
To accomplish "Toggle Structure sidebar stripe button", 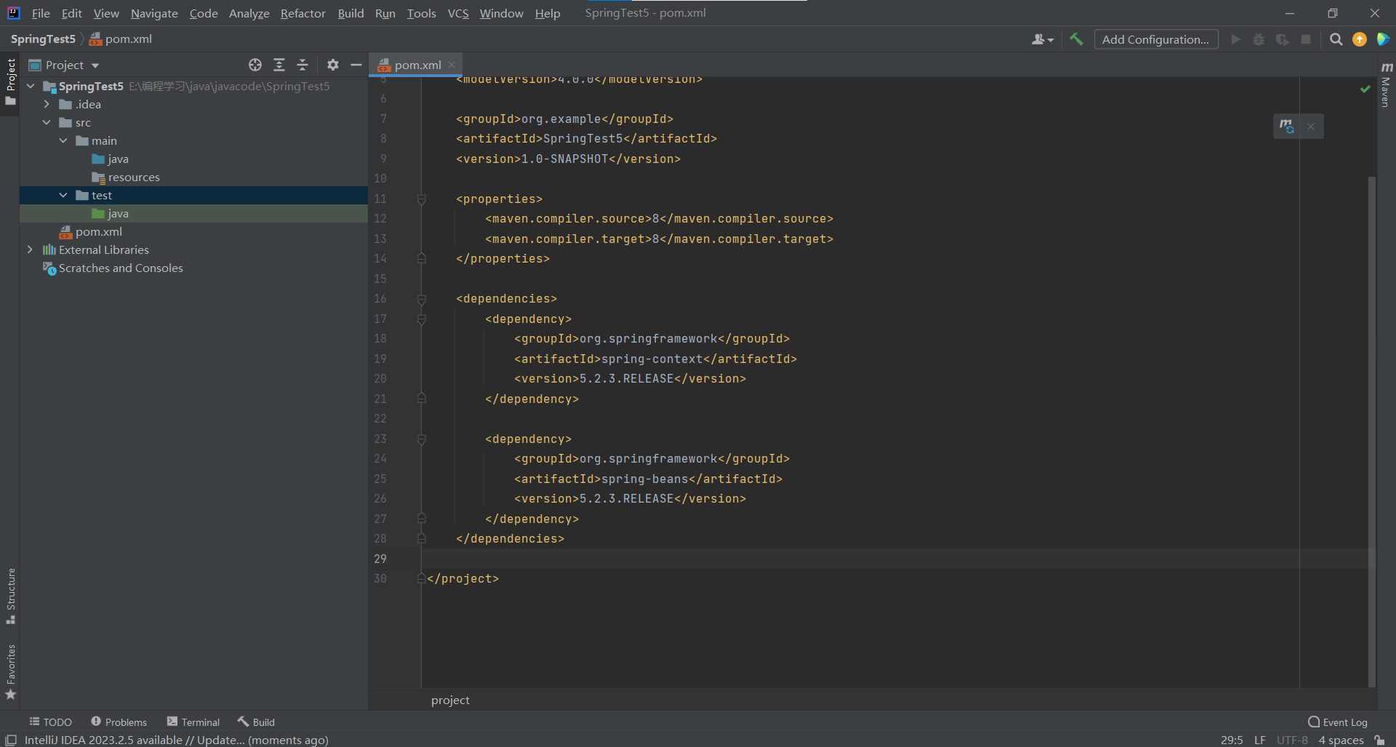I will coord(10,596).
